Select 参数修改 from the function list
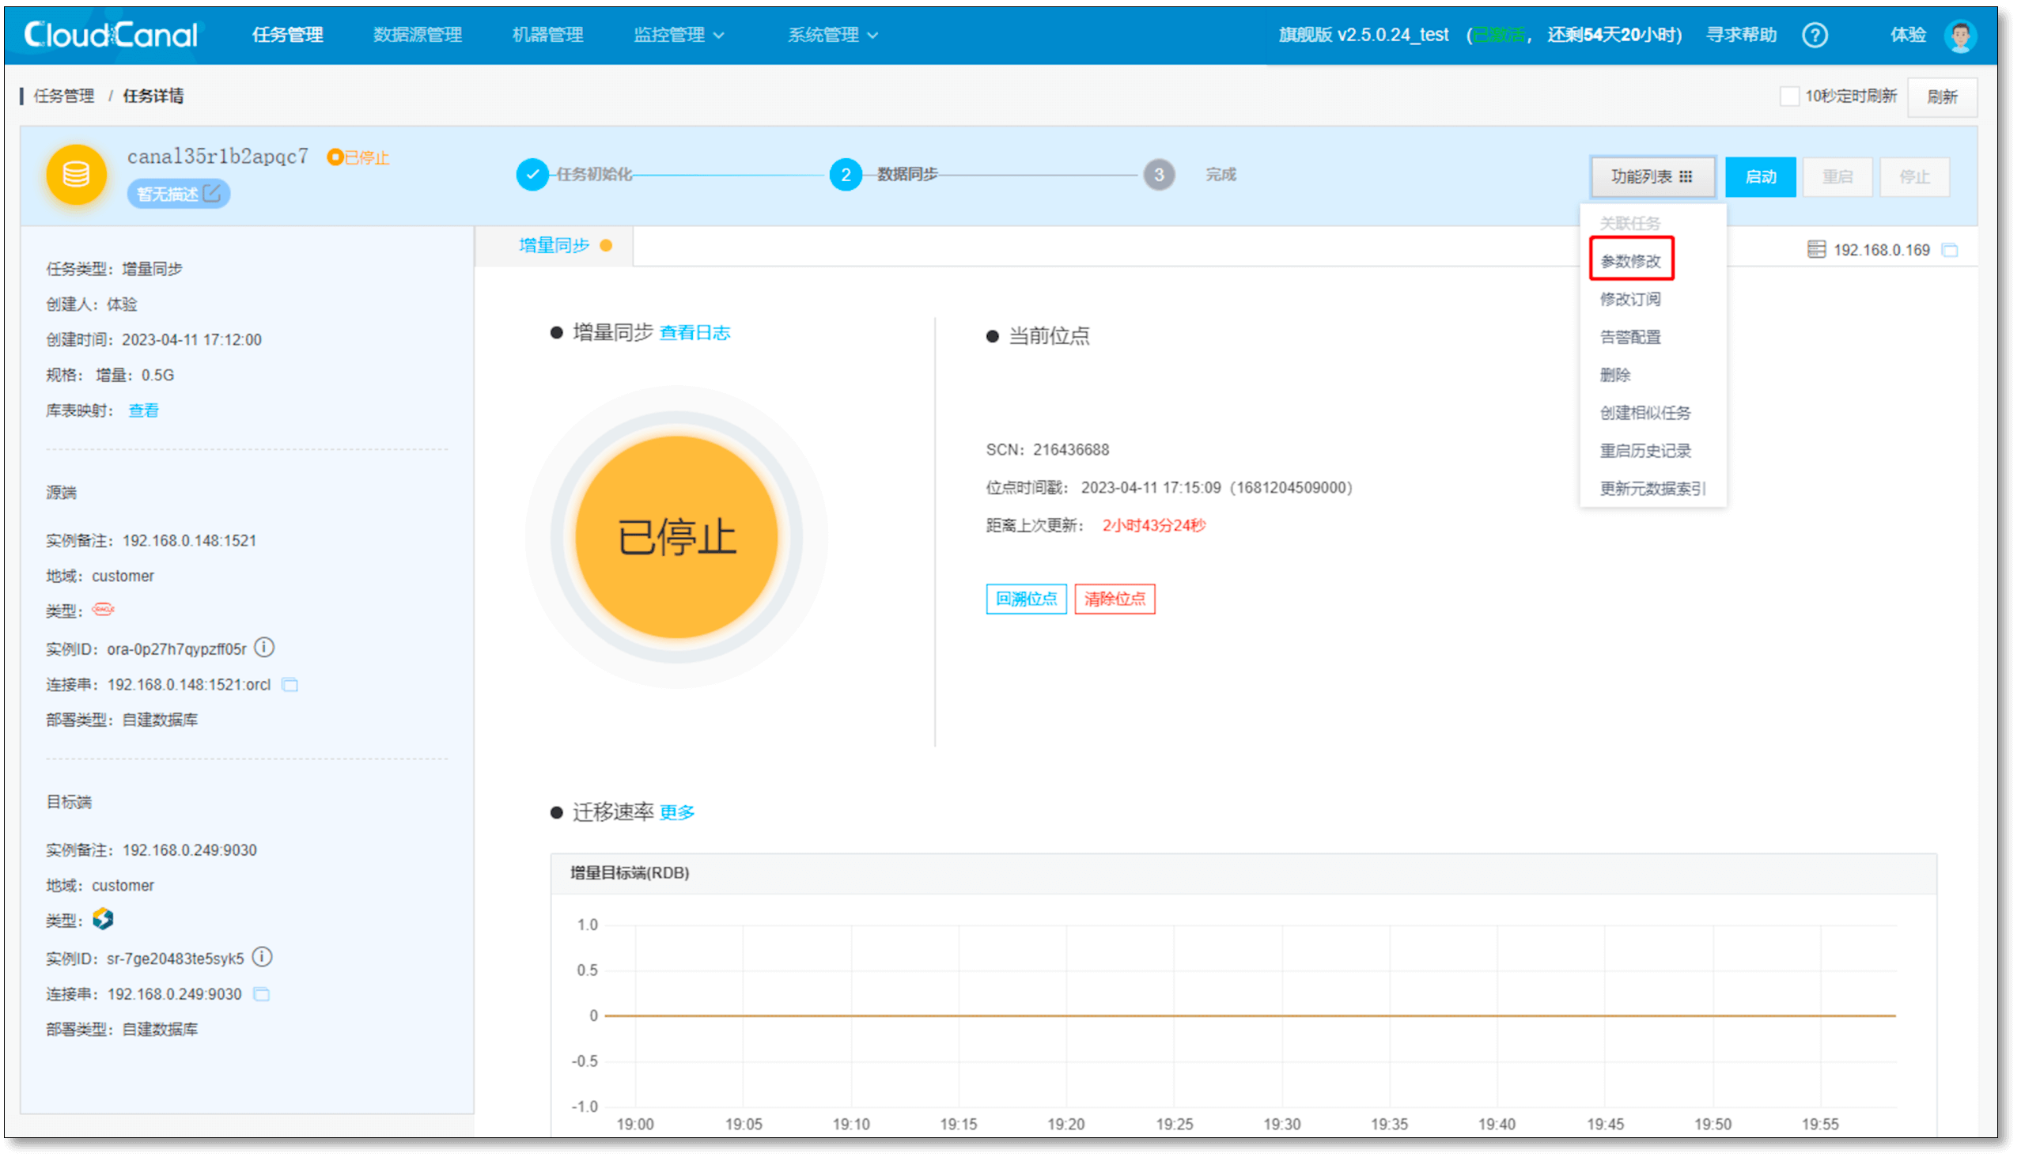 point(1630,261)
